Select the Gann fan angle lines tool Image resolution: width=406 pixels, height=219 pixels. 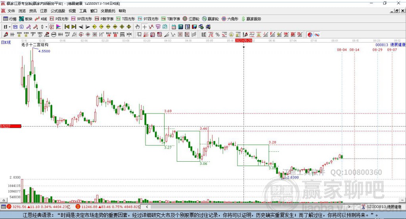(x=146, y=35)
